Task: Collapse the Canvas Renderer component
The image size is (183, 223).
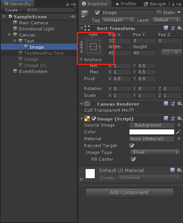Action: 81,104
